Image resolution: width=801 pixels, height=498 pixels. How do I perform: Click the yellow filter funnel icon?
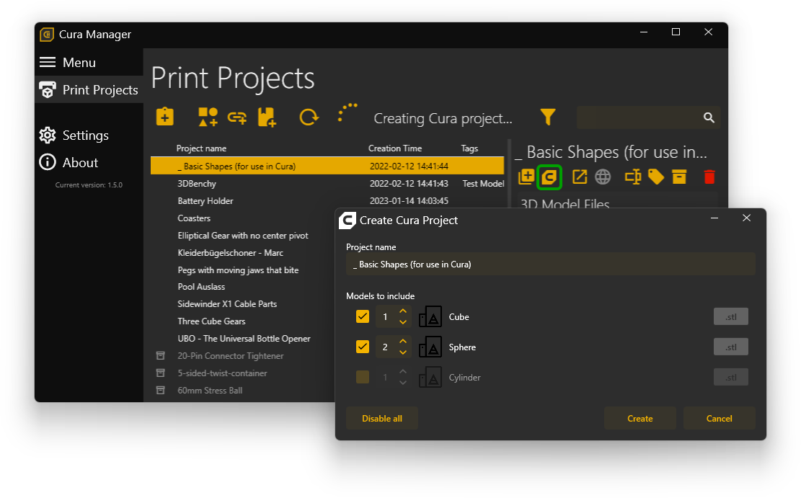(x=548, y=117)
